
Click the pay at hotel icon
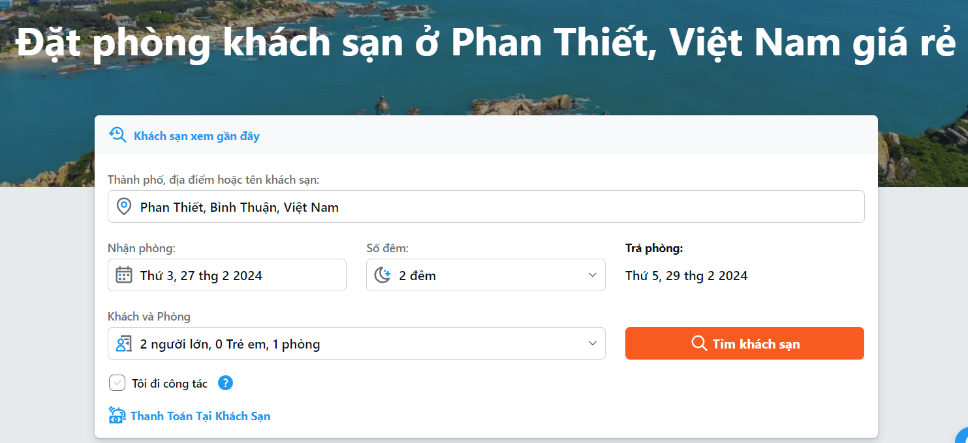(x=117, y=416)
